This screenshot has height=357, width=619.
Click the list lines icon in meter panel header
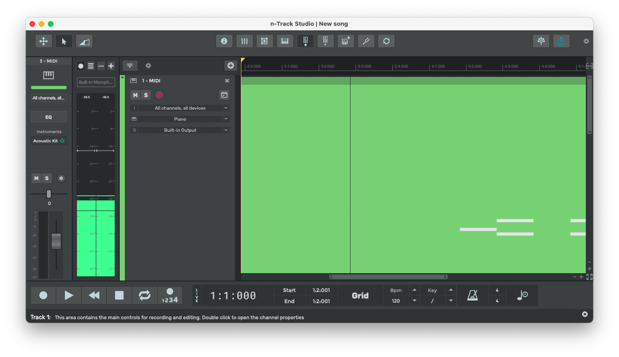[91, 66]
